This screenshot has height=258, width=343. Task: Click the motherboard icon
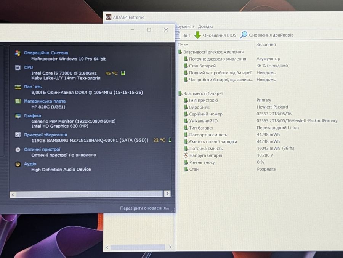click(18, 101)
